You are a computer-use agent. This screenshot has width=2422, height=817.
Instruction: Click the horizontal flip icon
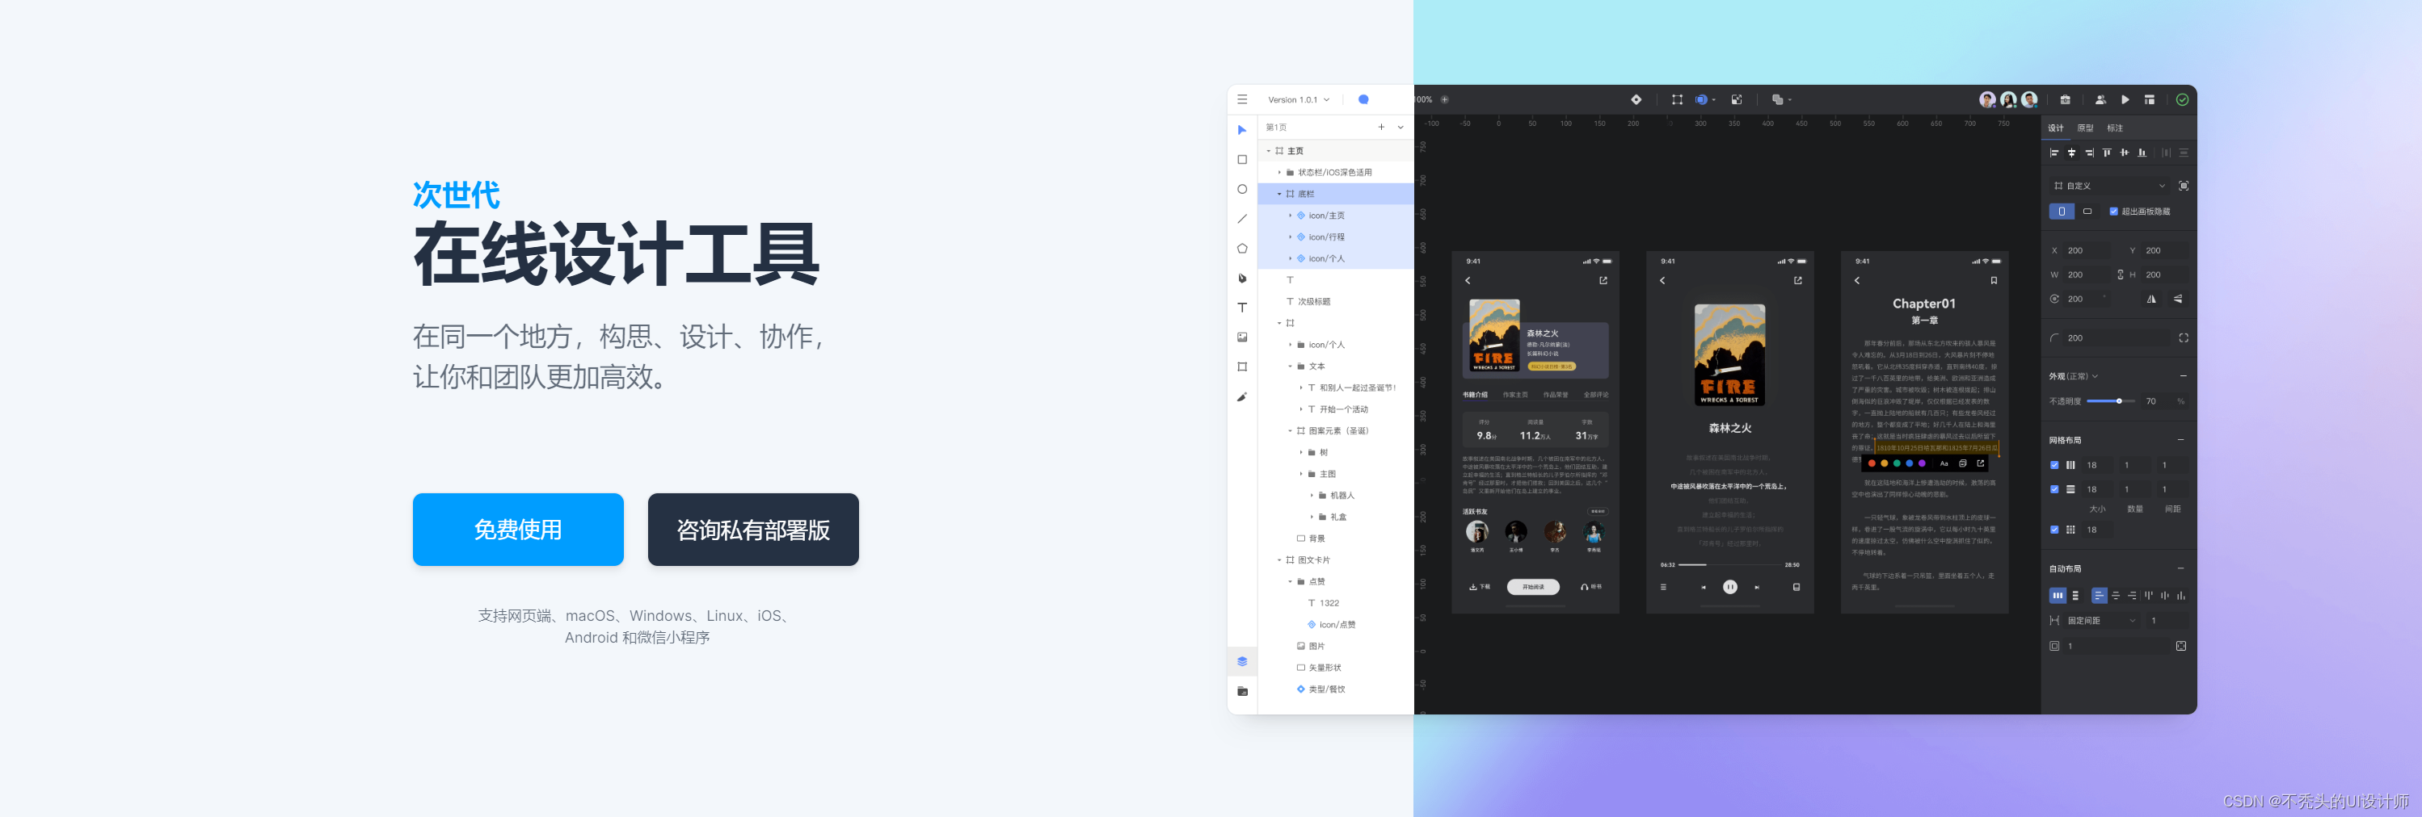click(x=2151, y=300)
